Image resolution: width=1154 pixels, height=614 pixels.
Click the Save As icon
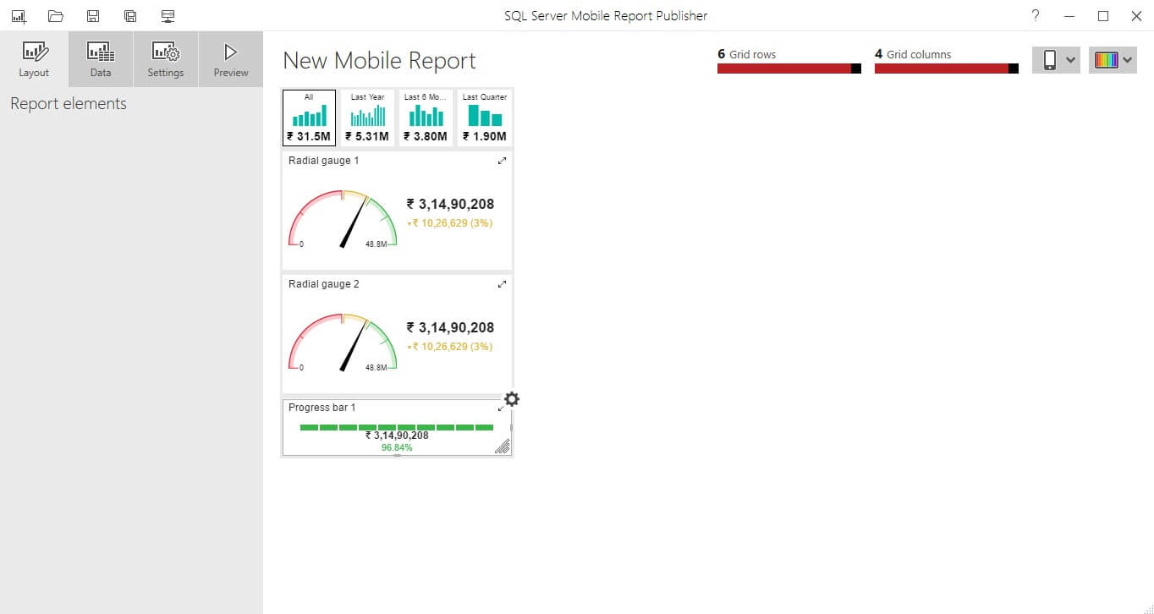(x=130, y=16)
